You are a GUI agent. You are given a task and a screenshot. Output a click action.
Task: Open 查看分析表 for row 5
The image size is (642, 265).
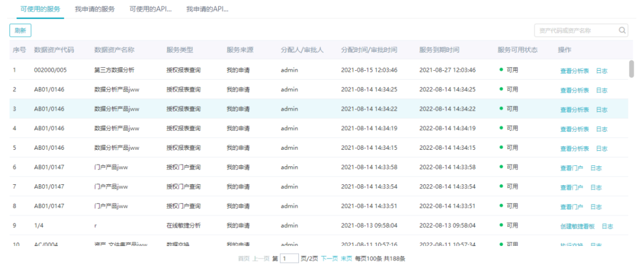(x=574, y=149)
